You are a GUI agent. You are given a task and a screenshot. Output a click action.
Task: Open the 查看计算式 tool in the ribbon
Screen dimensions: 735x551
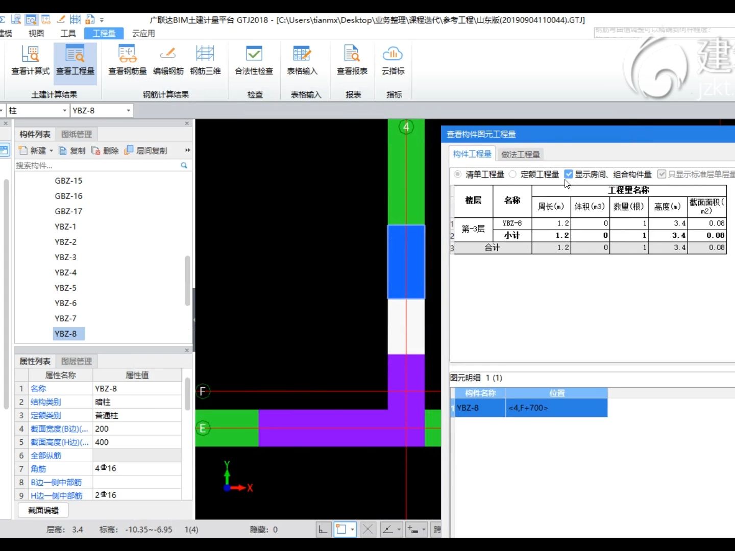point(31,61)
